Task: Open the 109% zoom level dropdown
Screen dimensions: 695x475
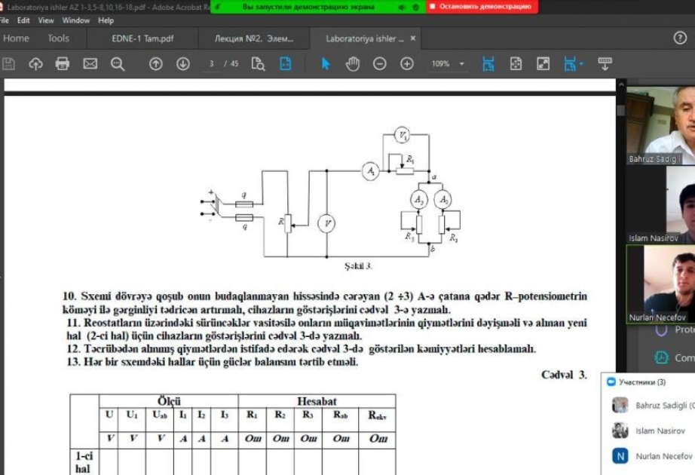Action: (x=462, y=64)
